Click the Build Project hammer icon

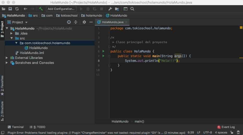[x=41, y=9]
